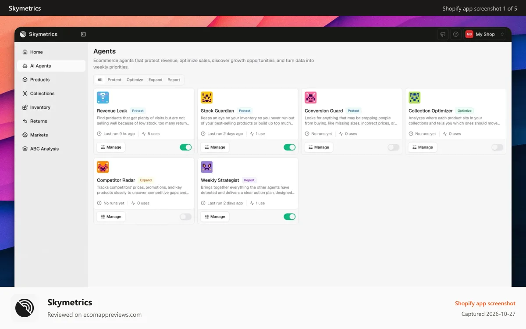Click the Returns arrow icon in sidebar

[x=25, y=121]
